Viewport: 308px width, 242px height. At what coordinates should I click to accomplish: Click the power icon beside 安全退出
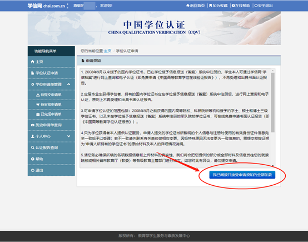256,6
